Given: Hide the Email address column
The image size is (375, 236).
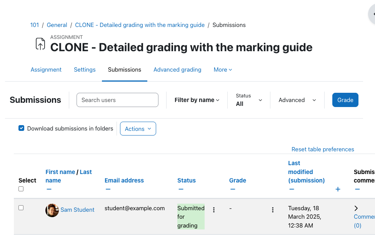Looking at the screenshot, I should click(108, 189).
